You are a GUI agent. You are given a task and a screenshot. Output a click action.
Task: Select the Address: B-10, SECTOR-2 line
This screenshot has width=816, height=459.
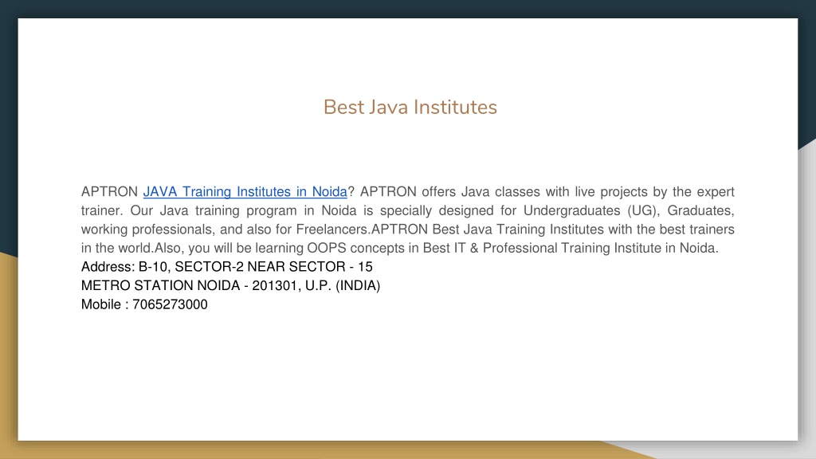point(227,267)
